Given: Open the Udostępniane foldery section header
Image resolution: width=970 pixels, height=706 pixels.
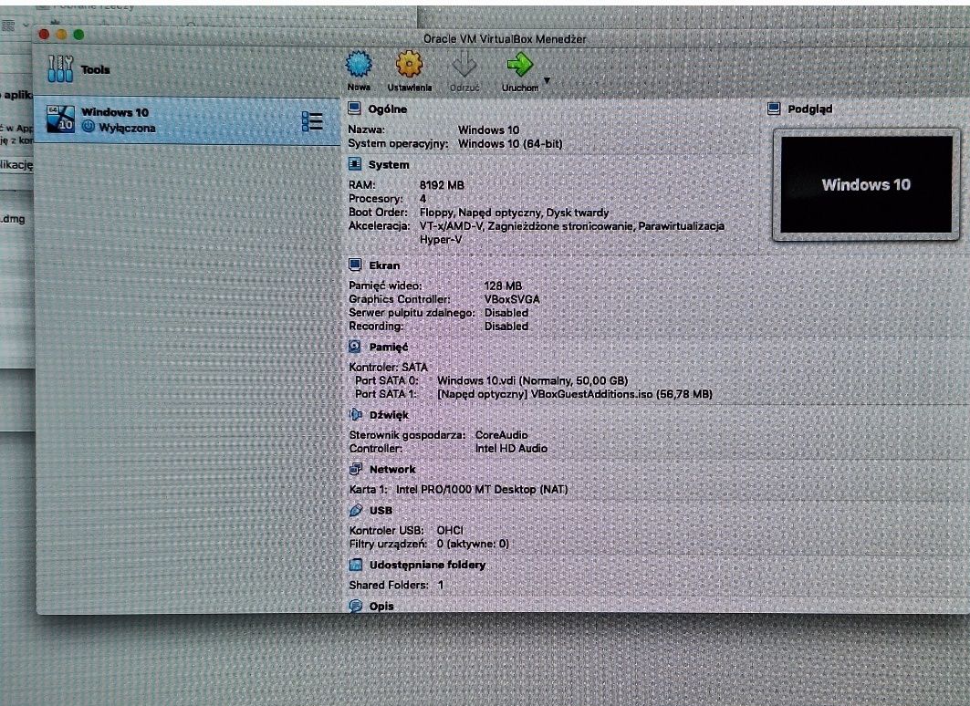Looking at the screenshot, I should [x=427, y=565].
